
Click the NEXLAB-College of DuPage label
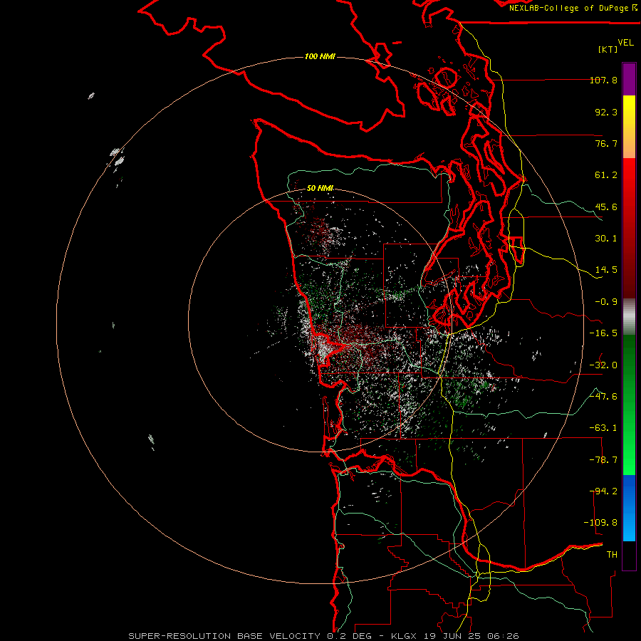573,8
